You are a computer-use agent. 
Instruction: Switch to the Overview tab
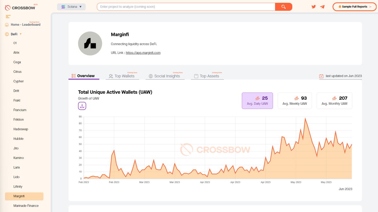(83, 76)
